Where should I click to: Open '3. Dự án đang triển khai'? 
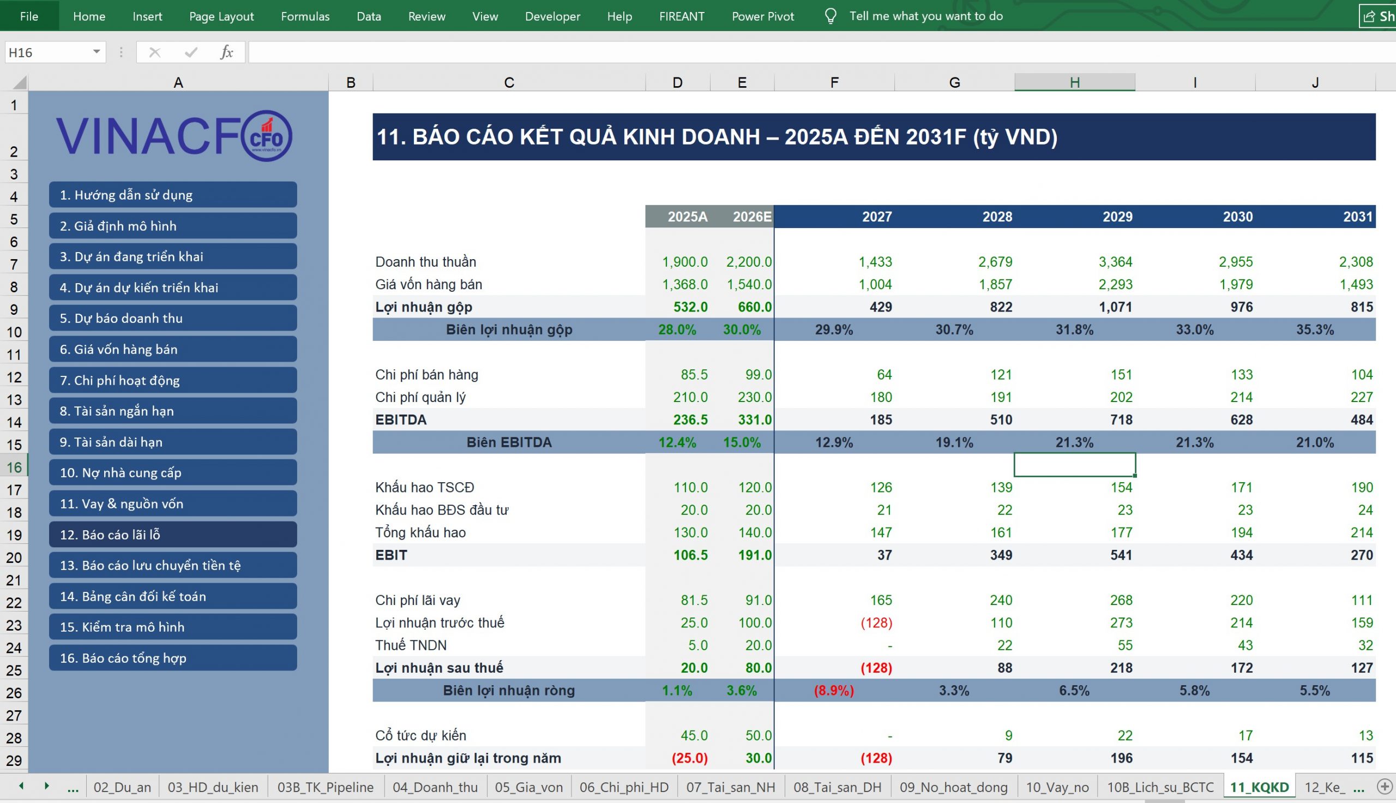[x=173, y=256]
